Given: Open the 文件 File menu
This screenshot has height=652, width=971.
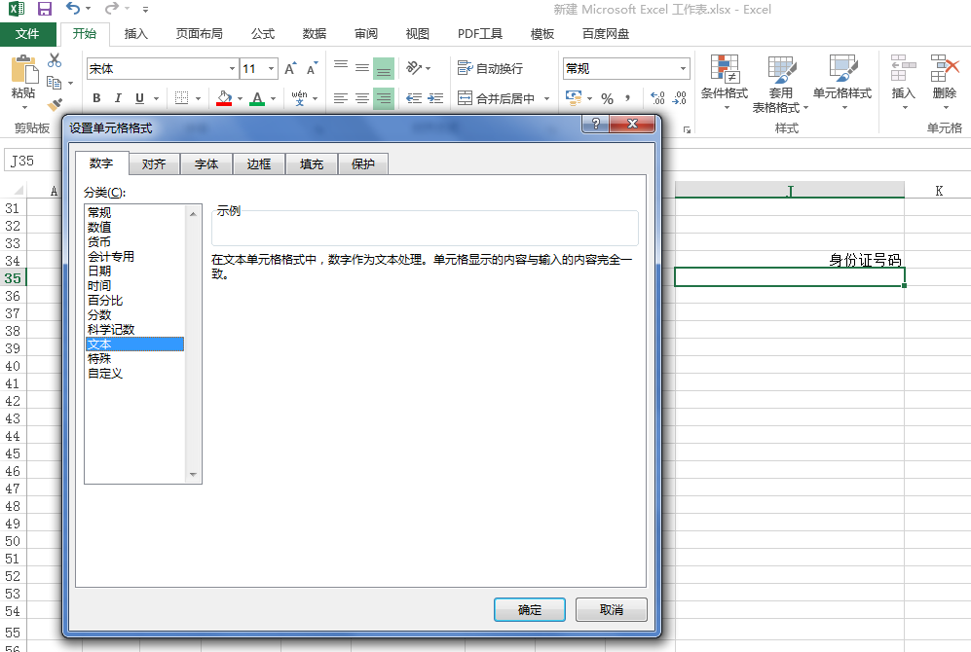Looking at the screenshot, I should click(x=28, y=34).
